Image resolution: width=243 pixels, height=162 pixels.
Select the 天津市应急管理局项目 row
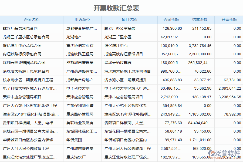22,97
